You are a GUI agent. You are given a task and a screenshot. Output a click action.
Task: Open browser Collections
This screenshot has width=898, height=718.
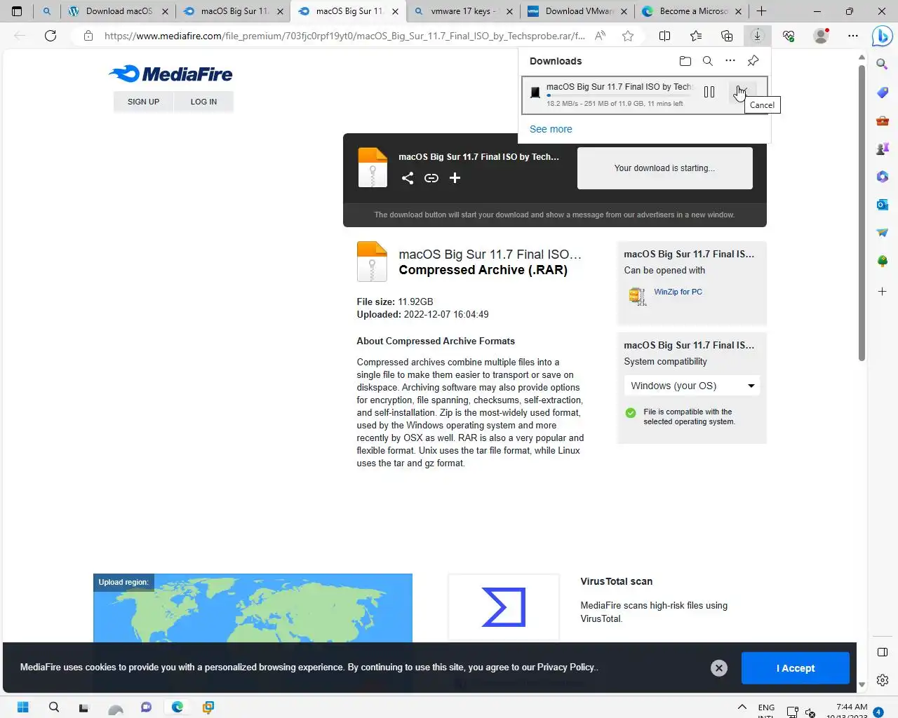[x=727, y=36]
